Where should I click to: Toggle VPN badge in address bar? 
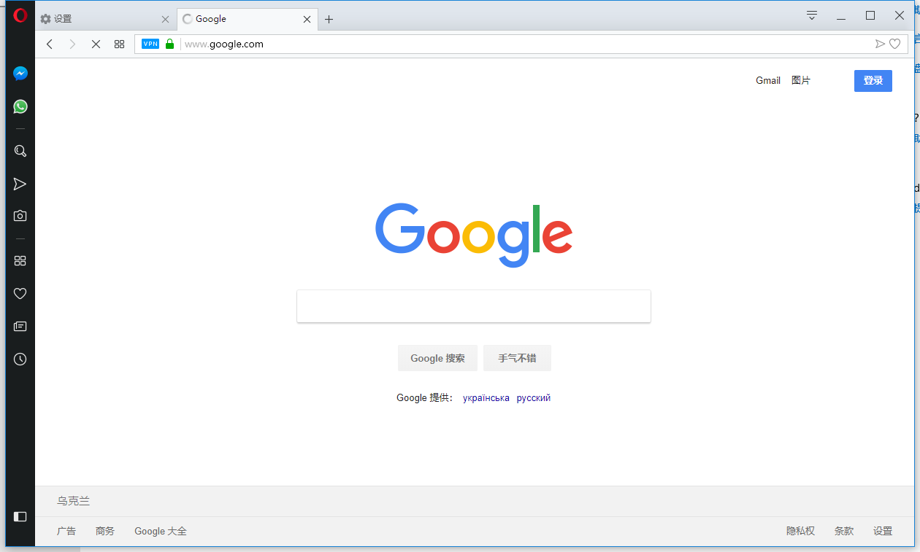150,44
